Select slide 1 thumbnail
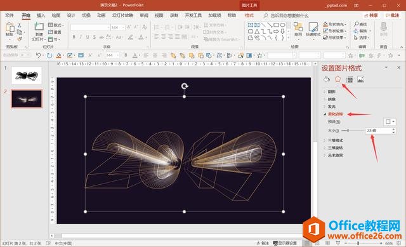This screenshot has height=247, width=406. click(27, 76)
